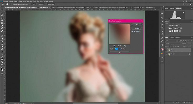Viewport: 193px width, 104px height.
Task: Select the Move tool
Action: pos(2,10)
